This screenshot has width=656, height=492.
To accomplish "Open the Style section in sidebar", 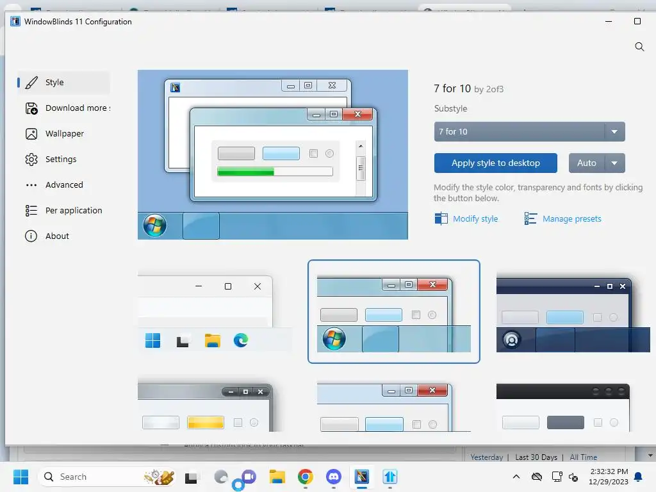I will (x=63, y=83).
